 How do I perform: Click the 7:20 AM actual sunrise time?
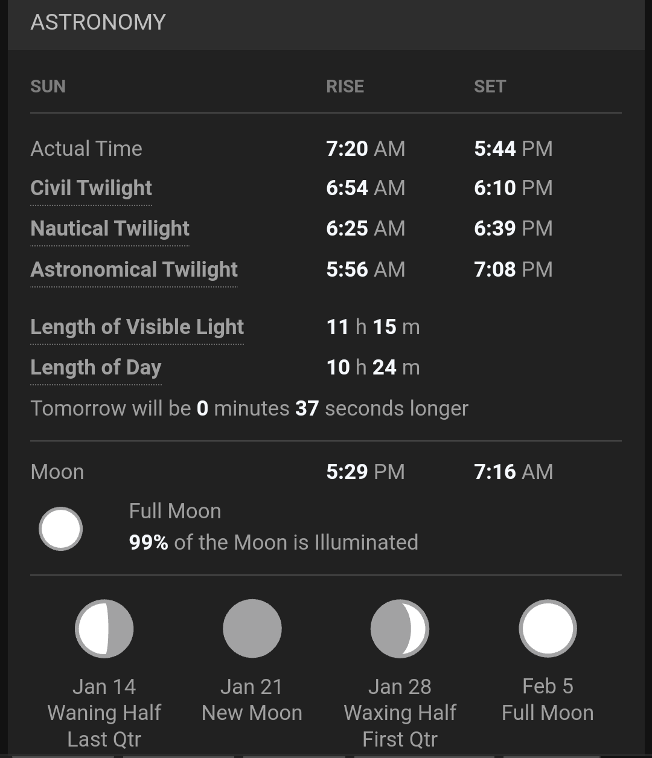pyautogui.click(x=365, y=149)
